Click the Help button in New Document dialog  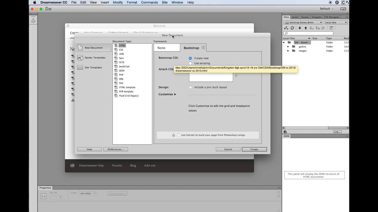89,149
